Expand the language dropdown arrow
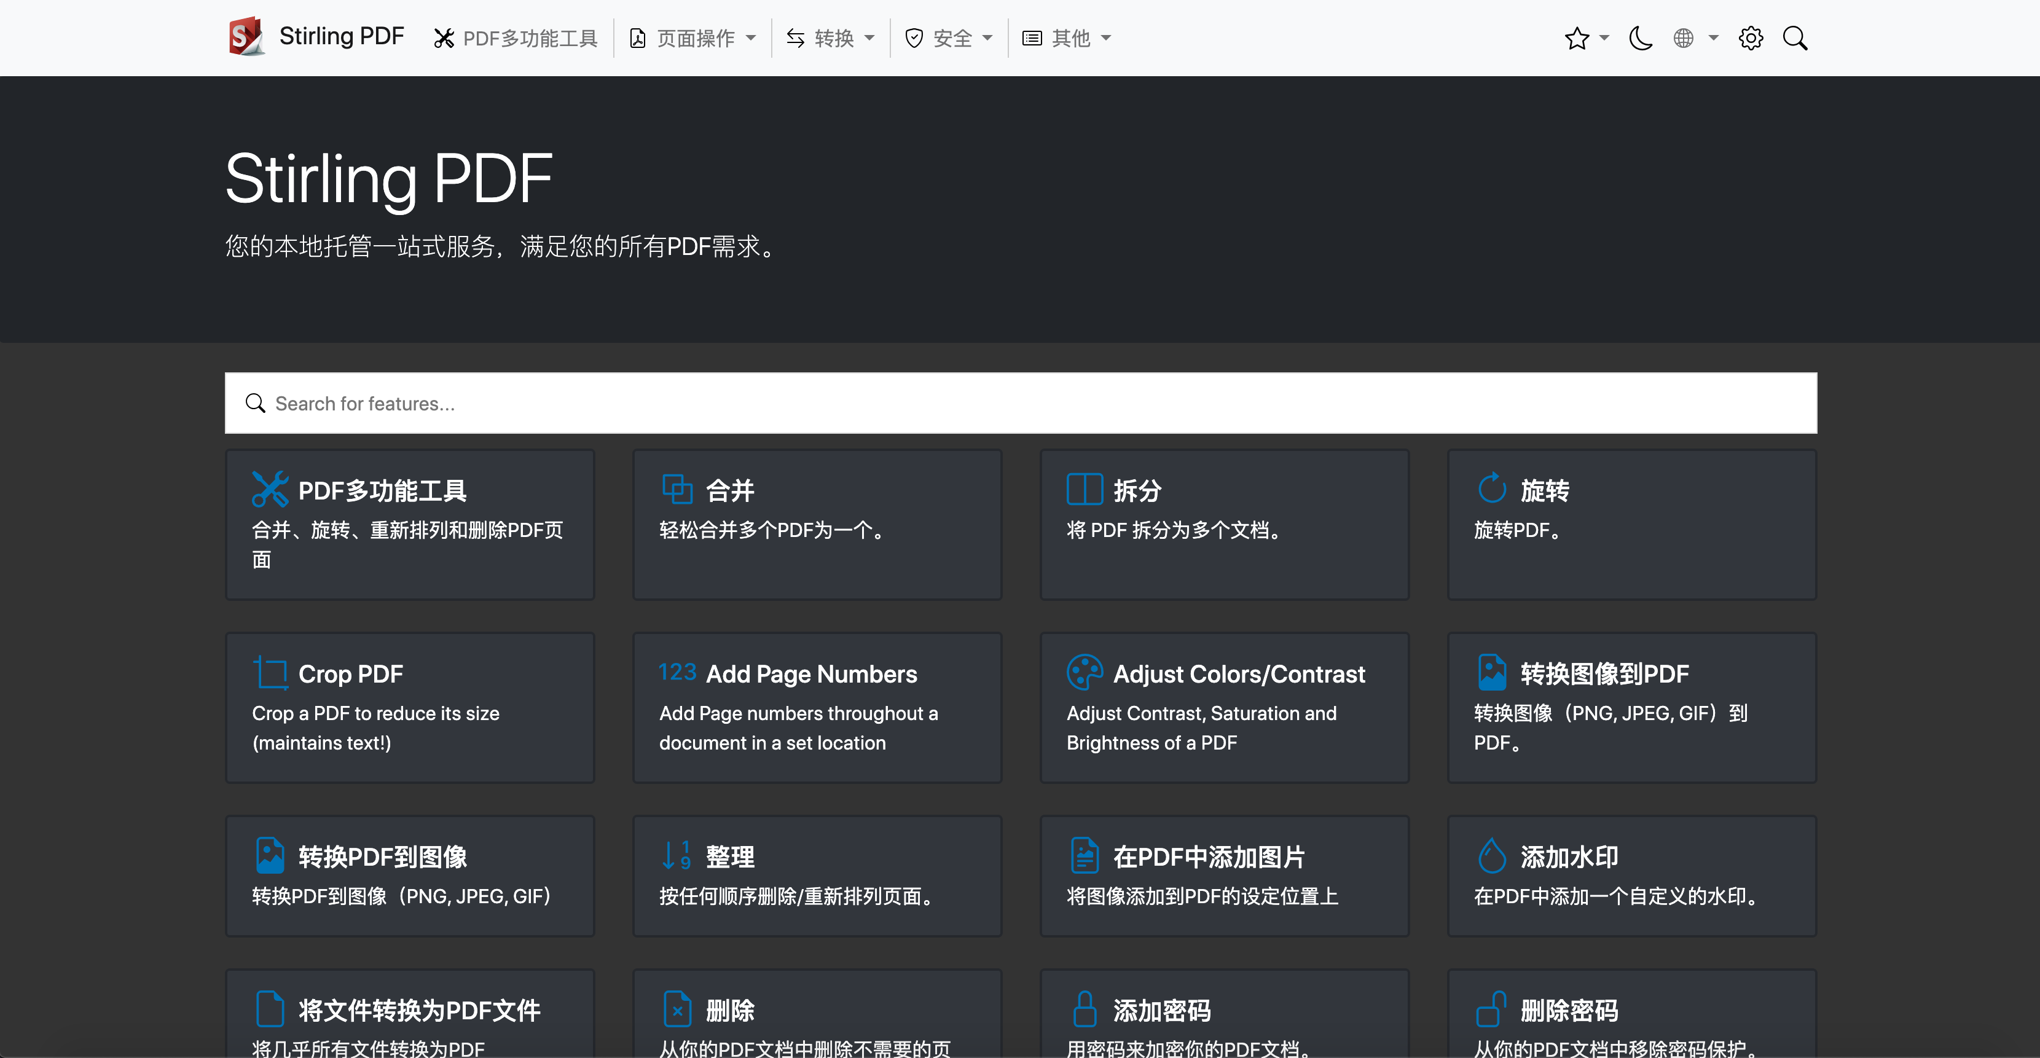 [x=1713, y=38]
